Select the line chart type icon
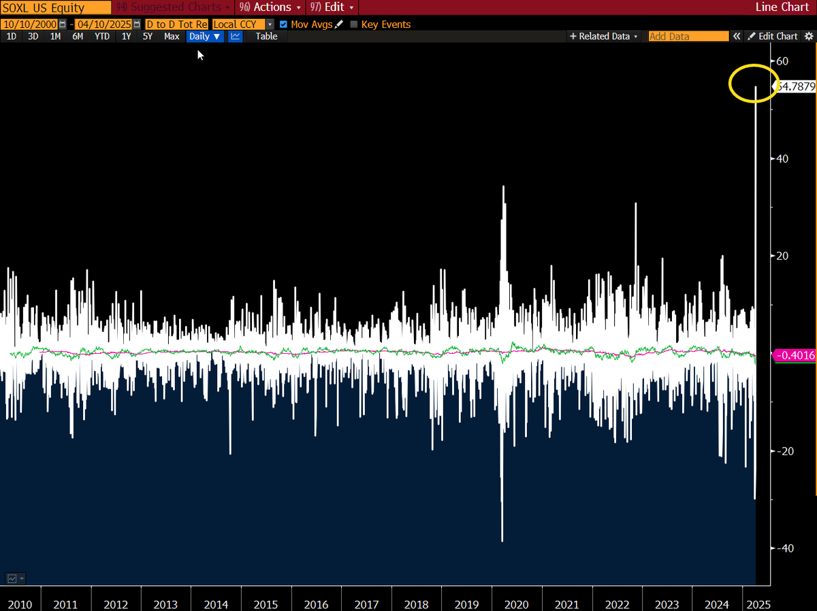The width and height of the screenshot is (817, 611). tap(235, 37)
